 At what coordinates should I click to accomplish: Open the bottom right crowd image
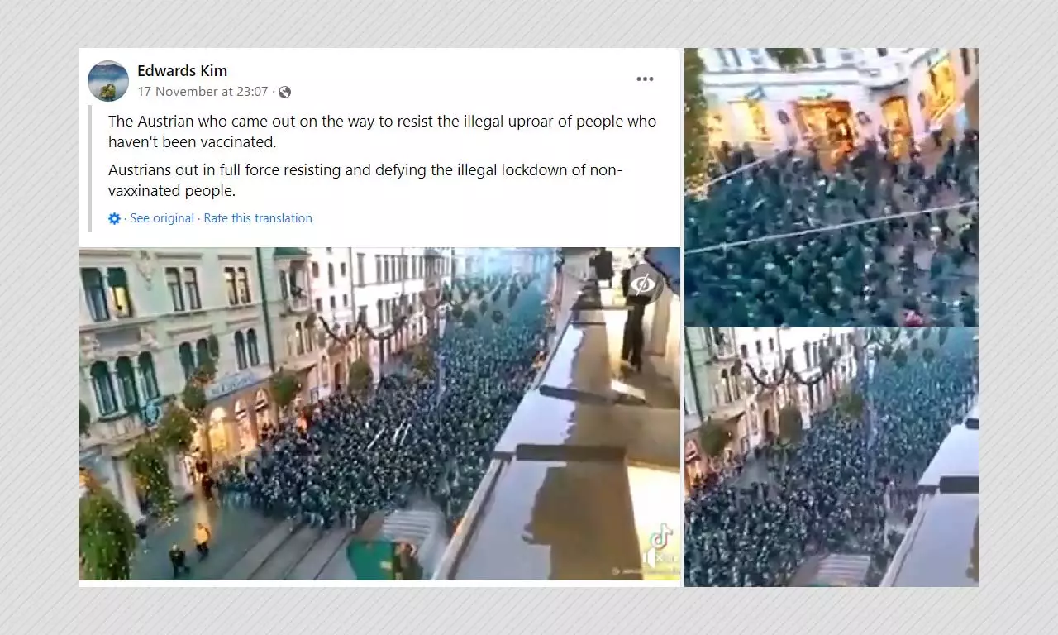coord(832,457)
